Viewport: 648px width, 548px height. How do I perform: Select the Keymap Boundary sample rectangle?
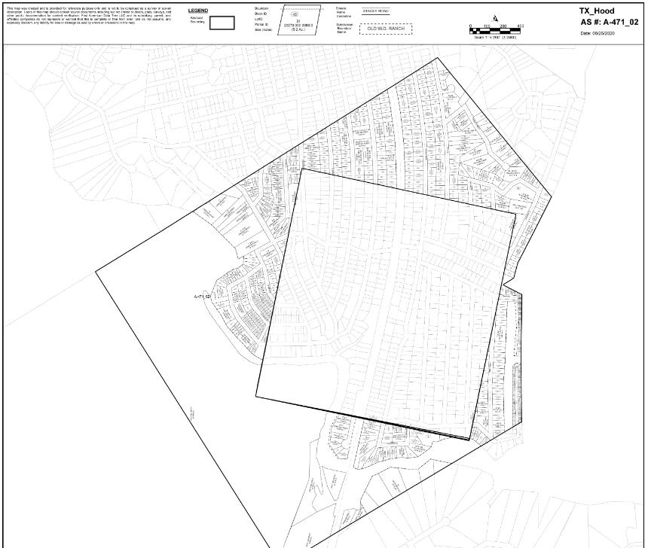(x=222, y=23)
